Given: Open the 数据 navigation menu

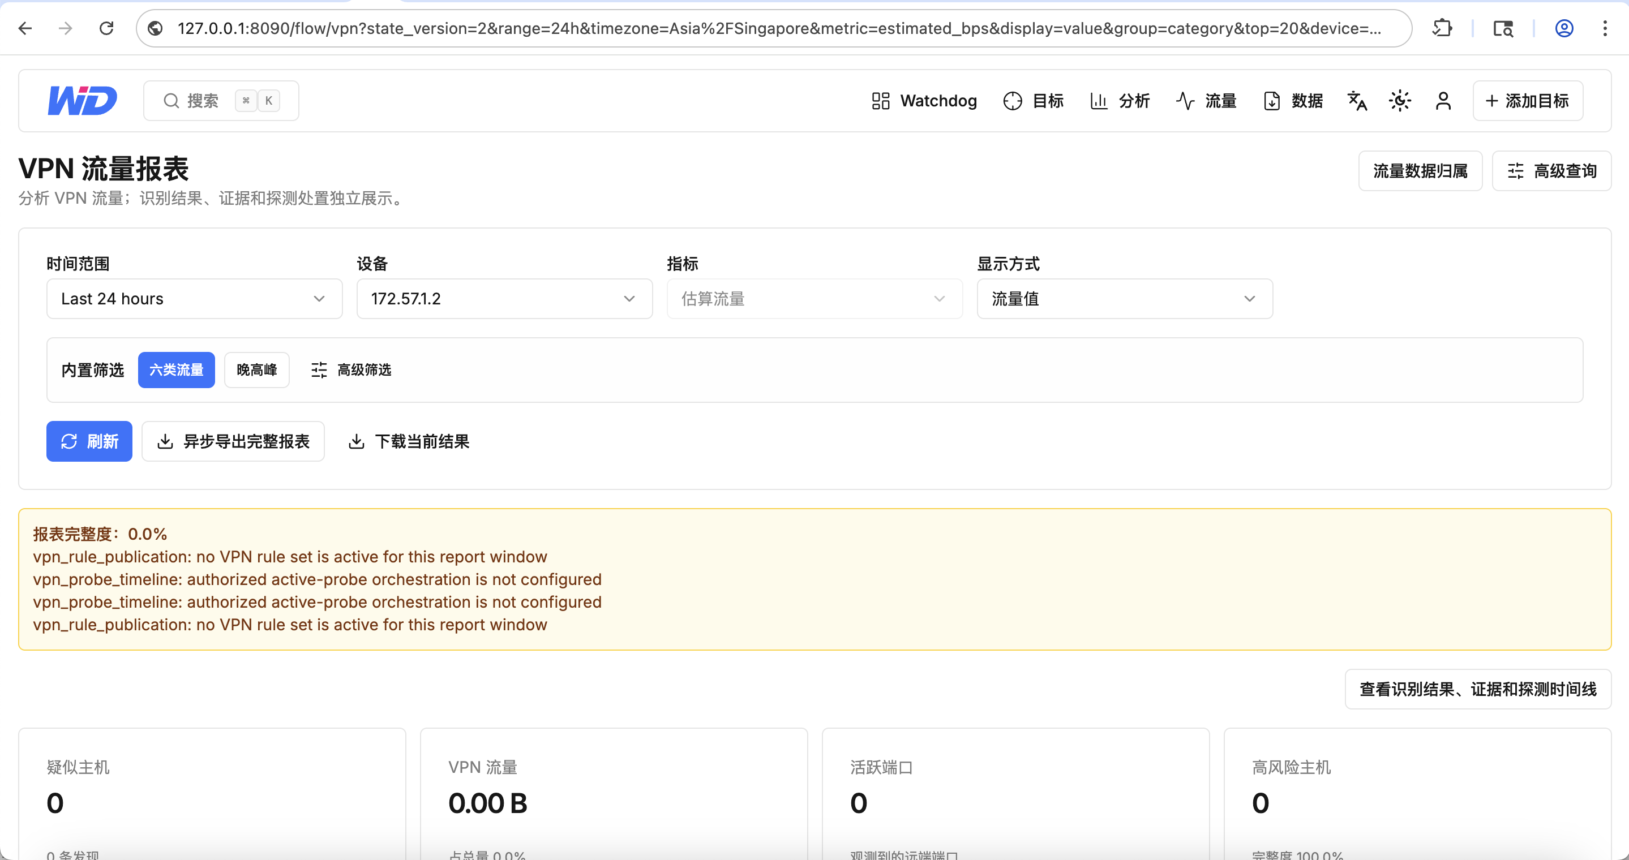Looking at the screenshot, I should click(x=1293, y=101).
